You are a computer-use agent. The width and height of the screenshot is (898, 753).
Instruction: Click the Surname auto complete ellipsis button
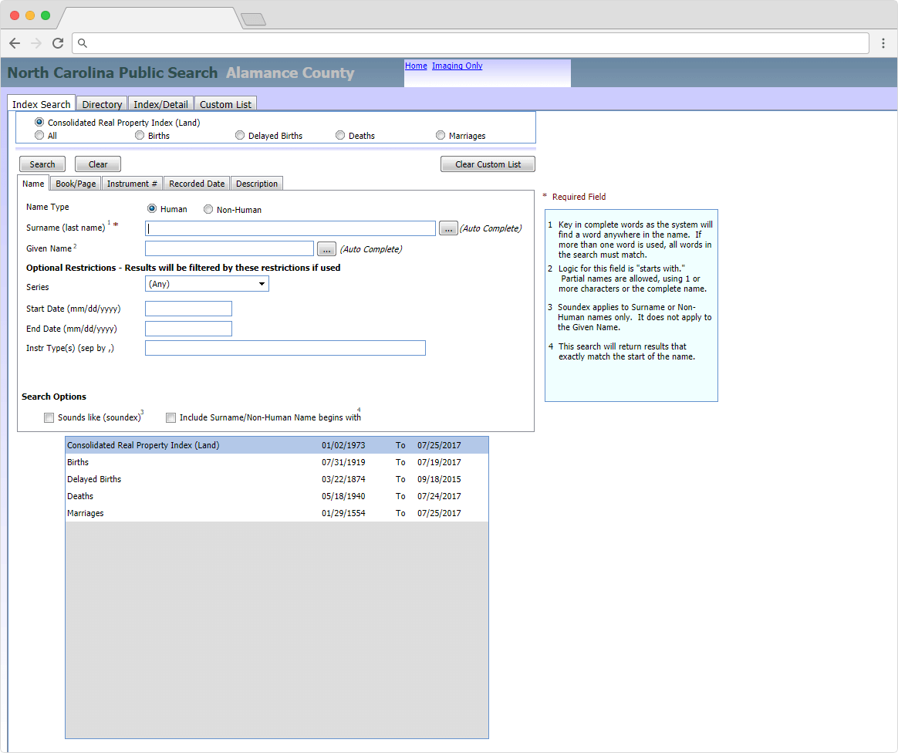(x=448, y=228)
